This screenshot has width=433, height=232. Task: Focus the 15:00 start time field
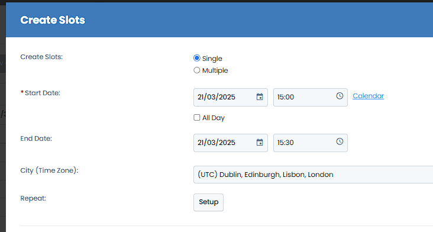[311, 97]
